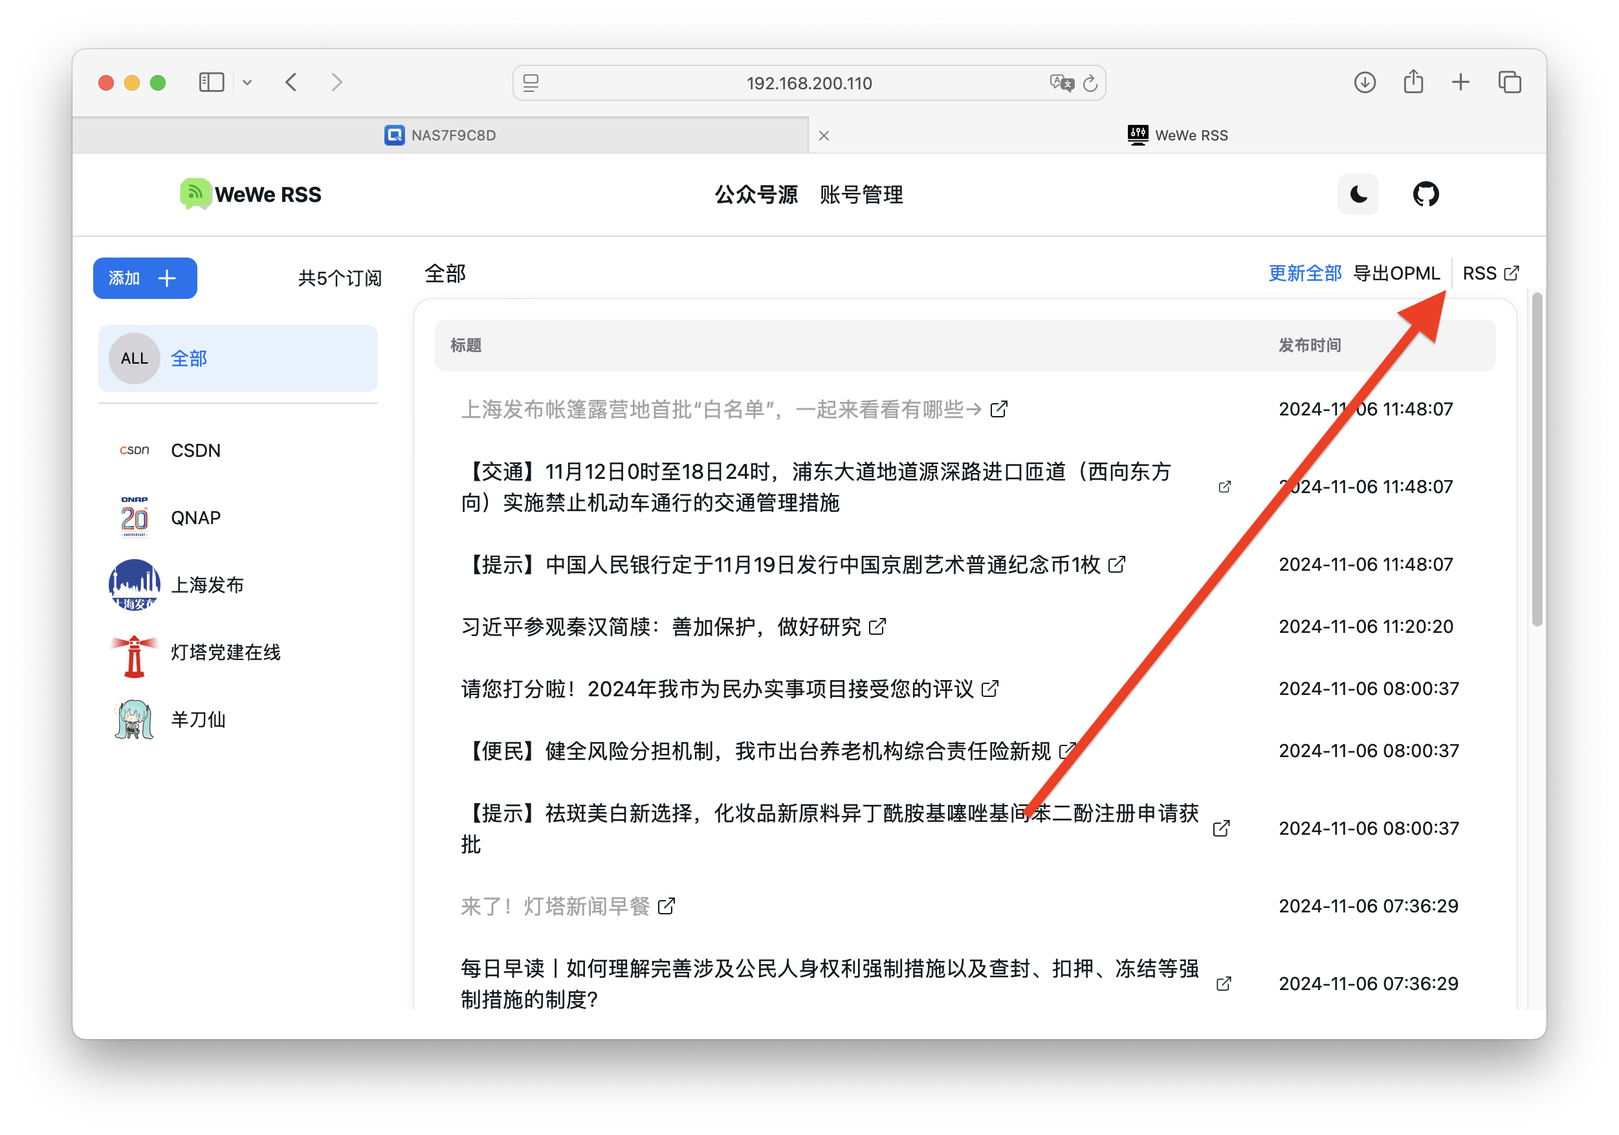Switch to the NAS7F9C8D tab
Screen dimensions: 1619x1135
[x=441, y=135]
